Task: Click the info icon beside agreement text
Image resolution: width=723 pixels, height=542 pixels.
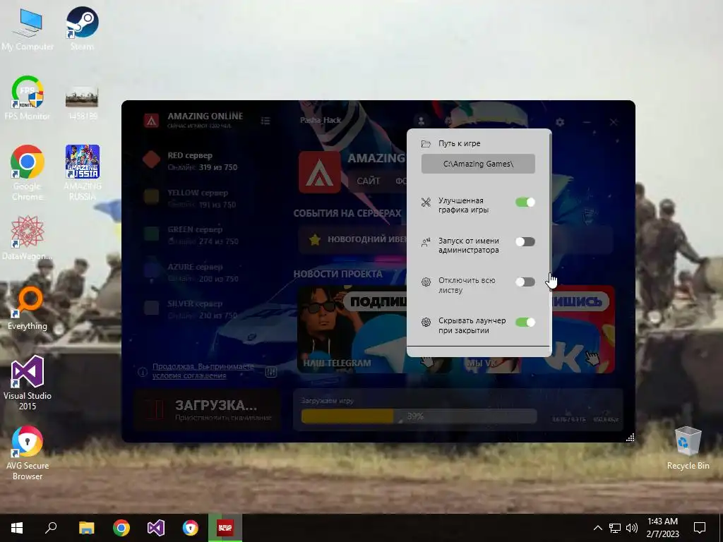Action: pyautogui.click(x=143, y=371)
